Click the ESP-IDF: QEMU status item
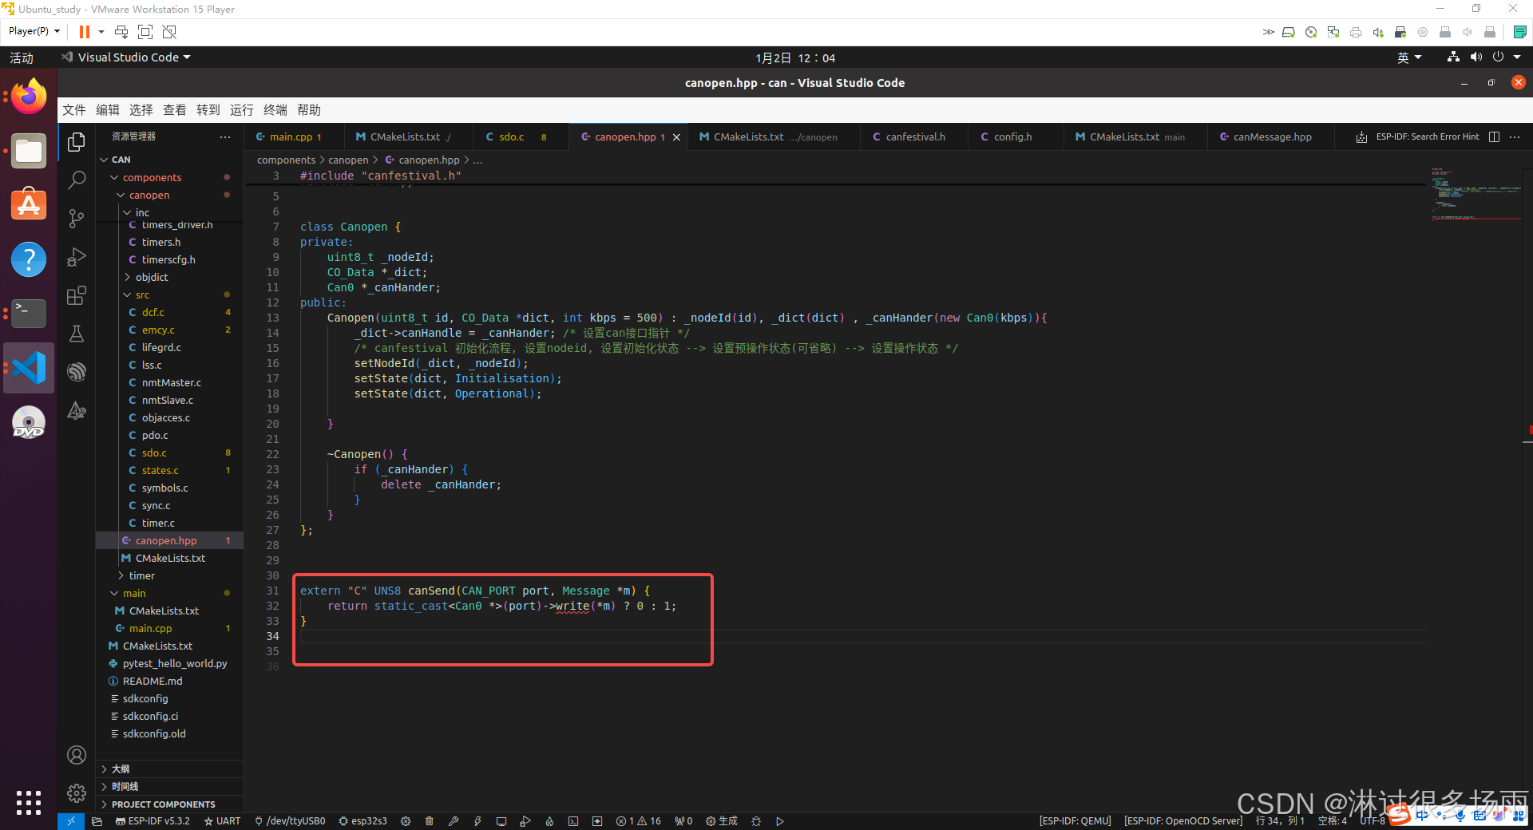 coord(1075,821)
